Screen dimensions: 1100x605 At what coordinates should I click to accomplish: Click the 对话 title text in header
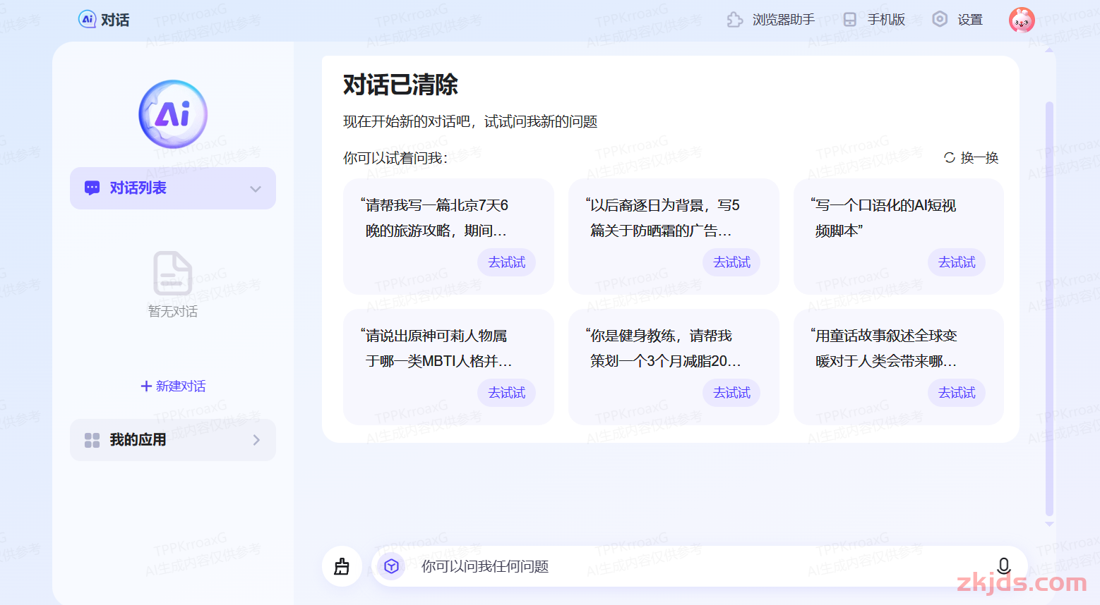[x=115, y=20]
